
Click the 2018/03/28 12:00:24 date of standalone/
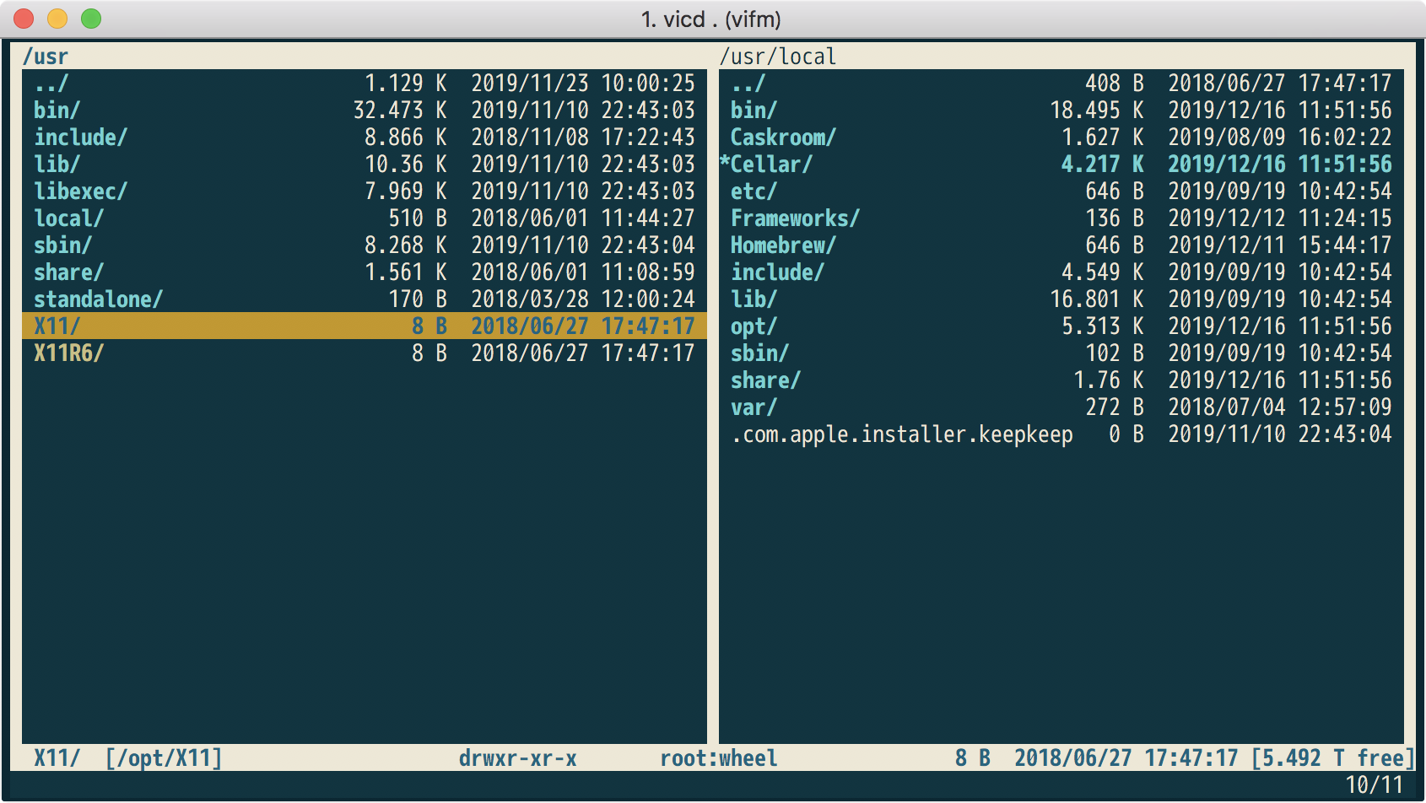[583, 299]
